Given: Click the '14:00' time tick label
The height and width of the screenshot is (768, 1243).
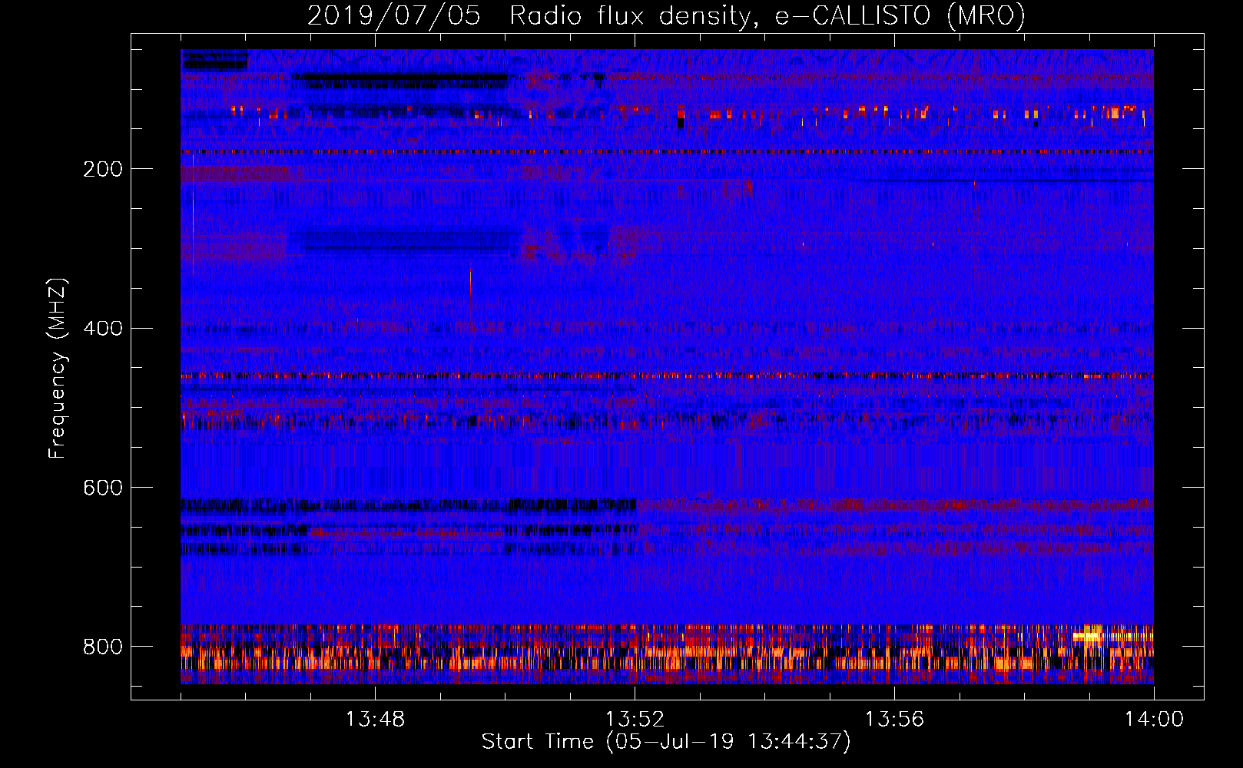Looking at the screenshot, I should 1154,720.
